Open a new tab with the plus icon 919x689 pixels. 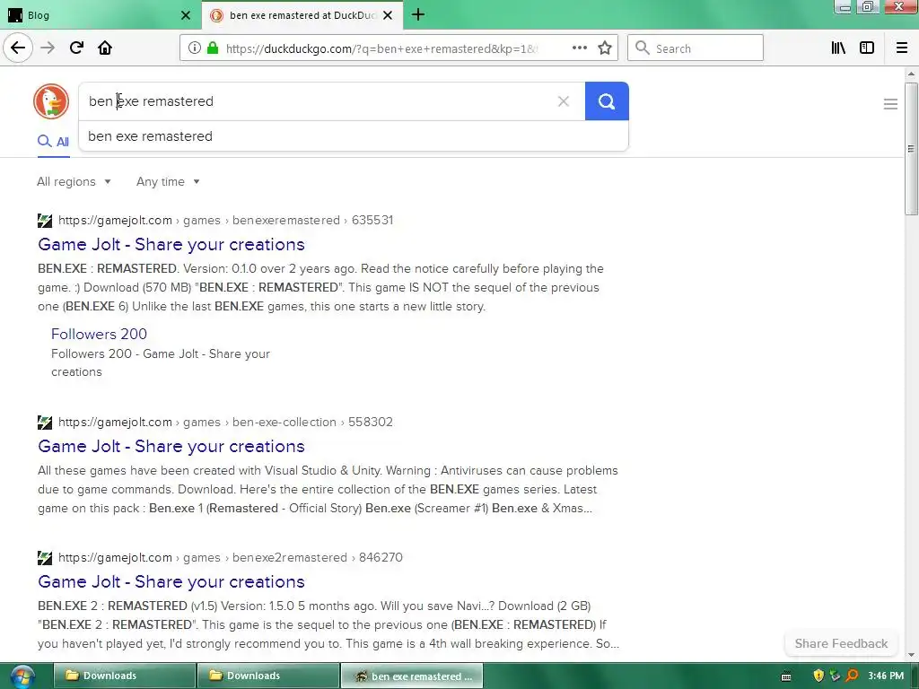point(418,14)
